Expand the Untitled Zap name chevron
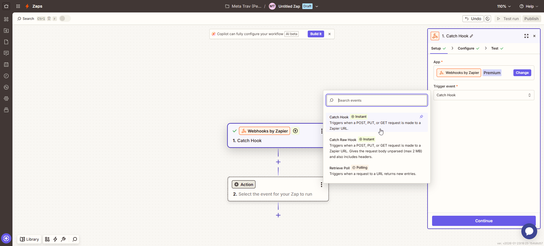This screenshot has height=246, width=544. [317, 6]
